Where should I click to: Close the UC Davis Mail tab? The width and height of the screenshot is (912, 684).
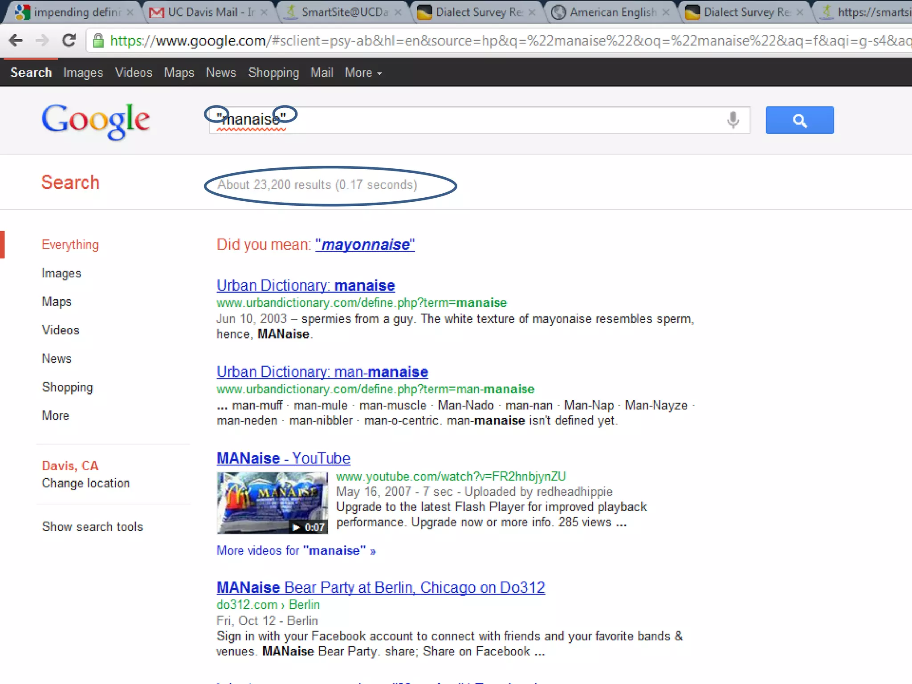[x=264, y=12]
